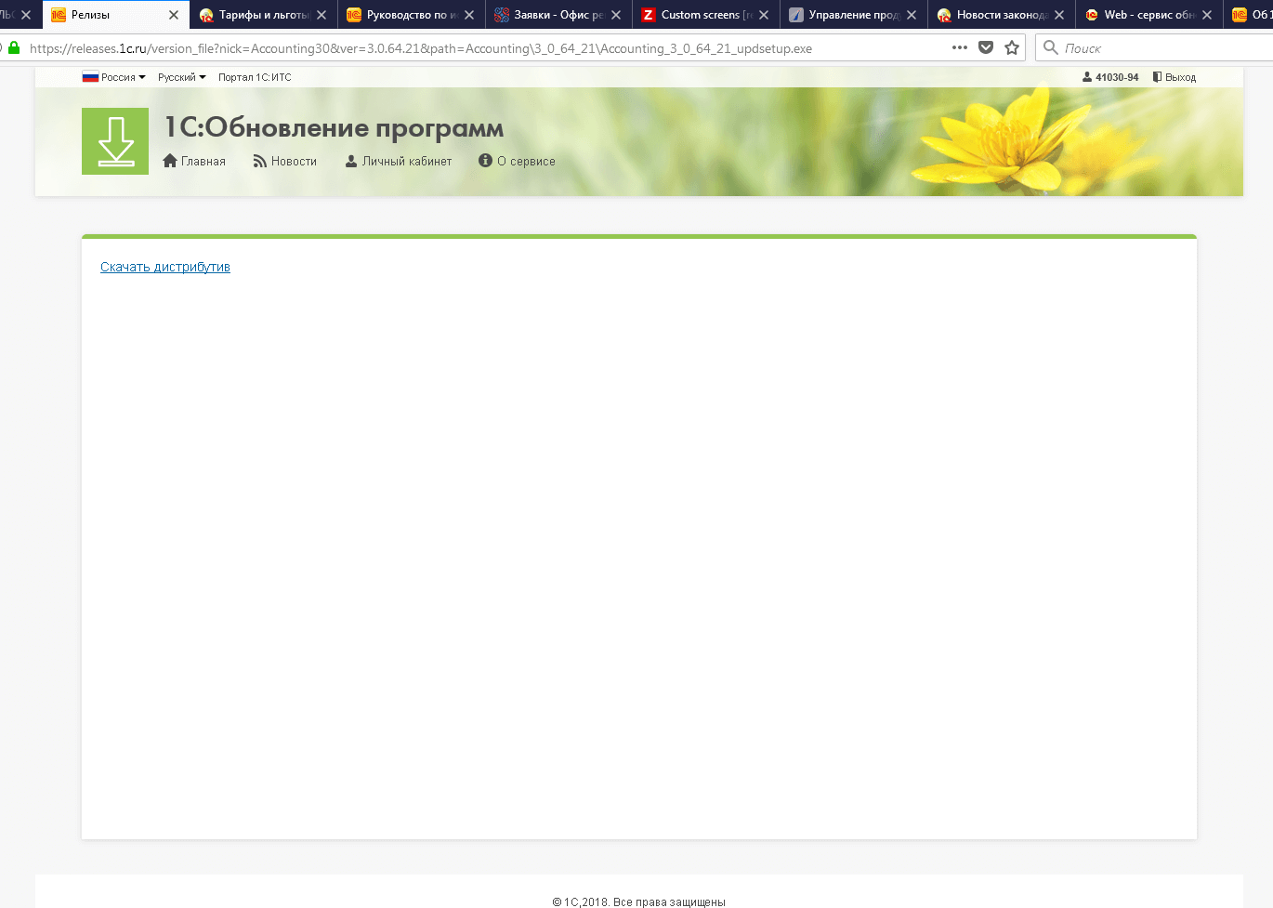Close the Руководство по tab
The height and width of the screenshot is (908, 1273).
pos(469,15)
